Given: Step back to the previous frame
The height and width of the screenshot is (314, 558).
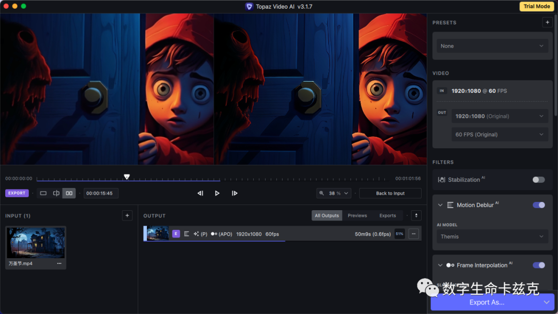Looking at the screenshot, I should click(200, 193).
